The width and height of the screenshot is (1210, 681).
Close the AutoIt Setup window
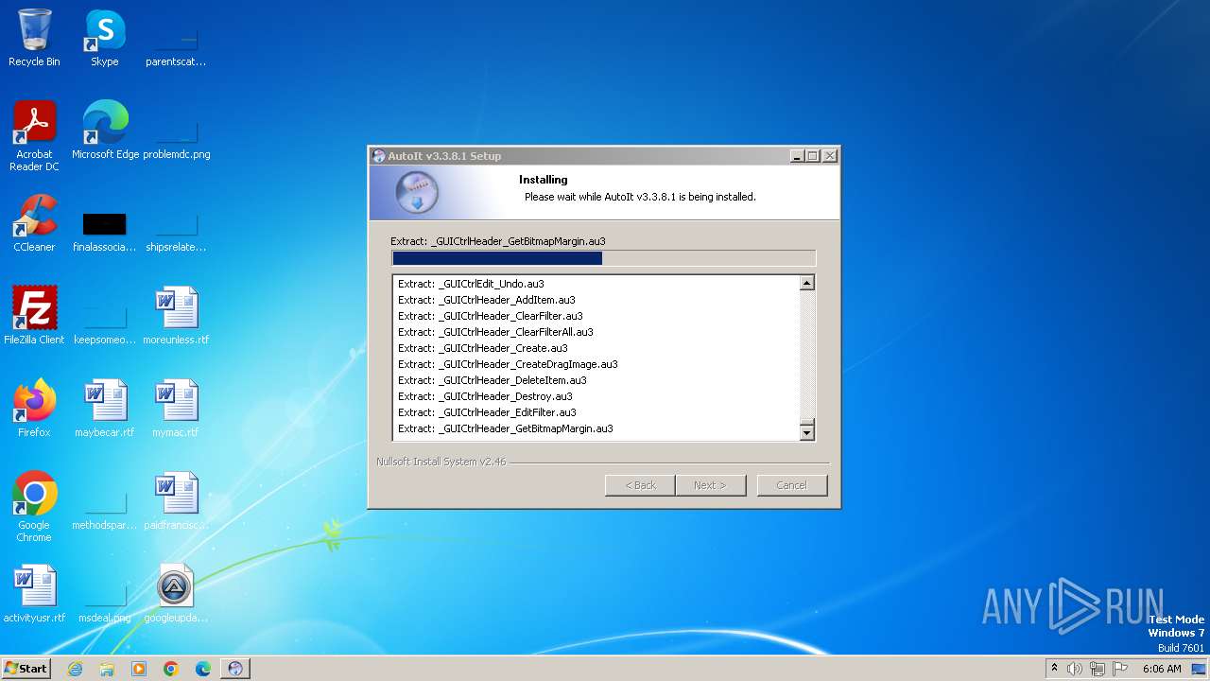click(x=830, y=156)
